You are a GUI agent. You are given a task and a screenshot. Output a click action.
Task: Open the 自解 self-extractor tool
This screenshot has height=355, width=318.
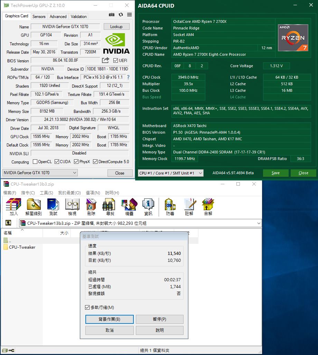(208, 207)
